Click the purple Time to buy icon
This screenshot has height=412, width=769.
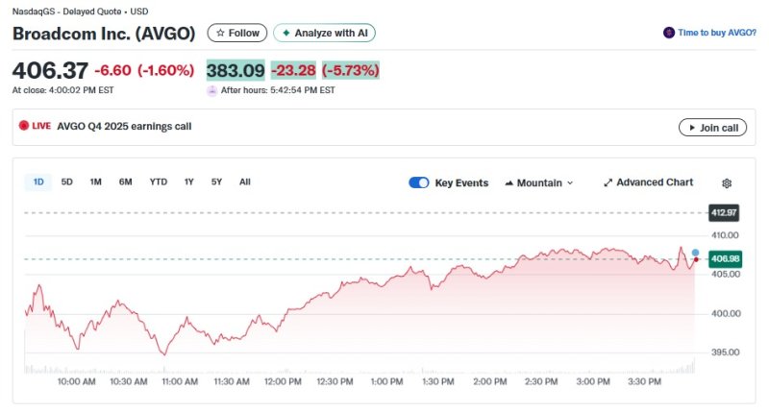click(x=669, y=33)
